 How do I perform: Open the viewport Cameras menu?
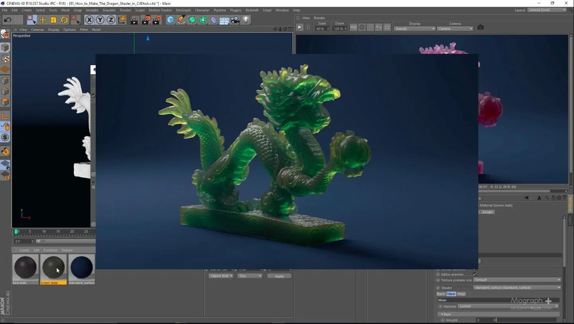pyautogui.click(x=37, y=30)
